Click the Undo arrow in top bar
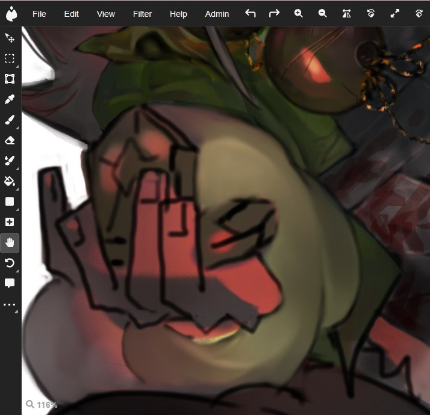The width and height of the screenshot is (430, 415). point(251,13)
